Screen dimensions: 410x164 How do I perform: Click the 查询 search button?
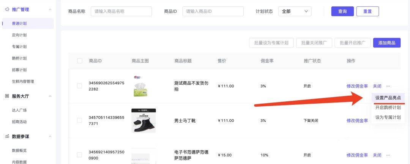342,11
